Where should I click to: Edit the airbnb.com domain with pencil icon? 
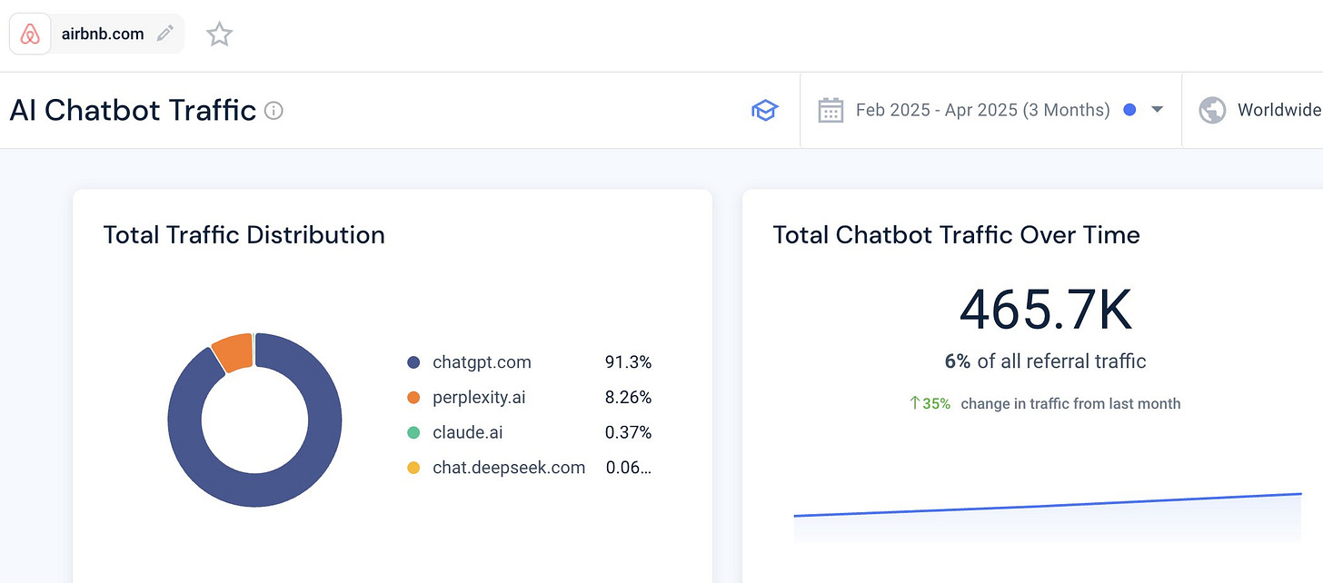164,34
